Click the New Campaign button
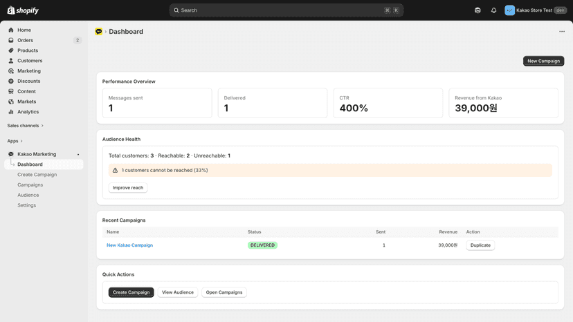Viewport: 573px width, 322px height. pos(543,61)
